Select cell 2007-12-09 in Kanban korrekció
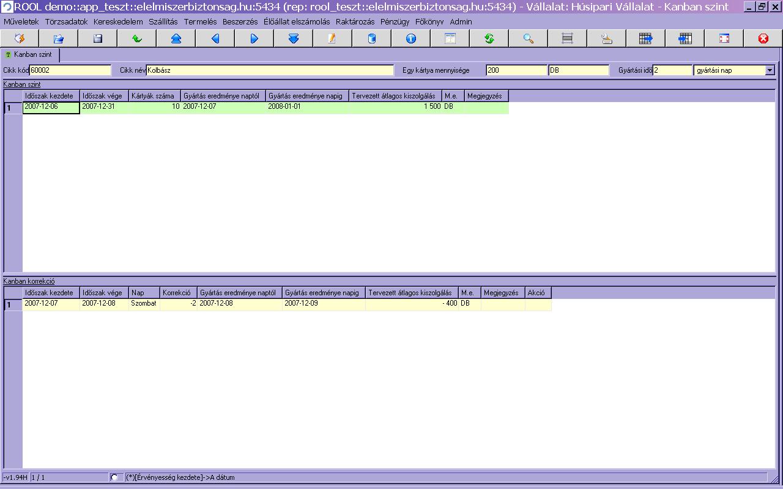 (x=324, y=304)
